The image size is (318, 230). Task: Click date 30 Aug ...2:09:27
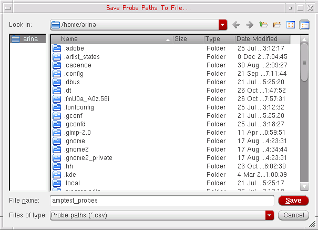[262, 65]
